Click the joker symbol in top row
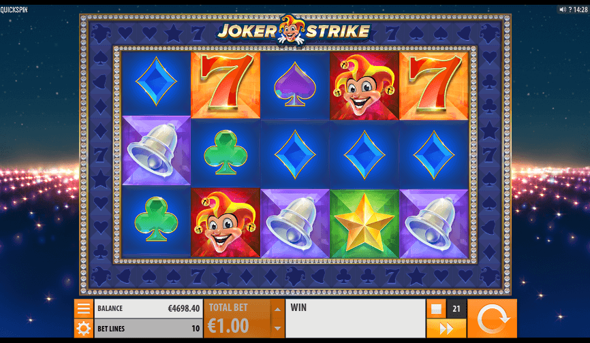 [364, 86]
